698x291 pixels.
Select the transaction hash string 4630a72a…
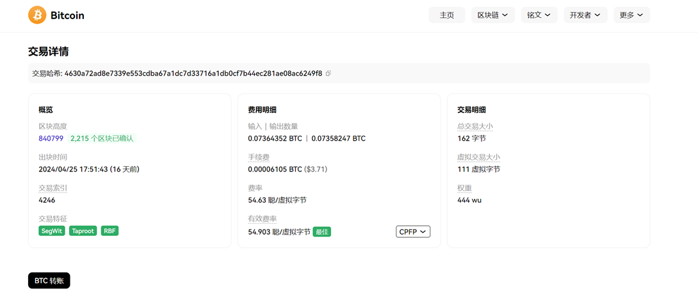[x=193, y=74]
